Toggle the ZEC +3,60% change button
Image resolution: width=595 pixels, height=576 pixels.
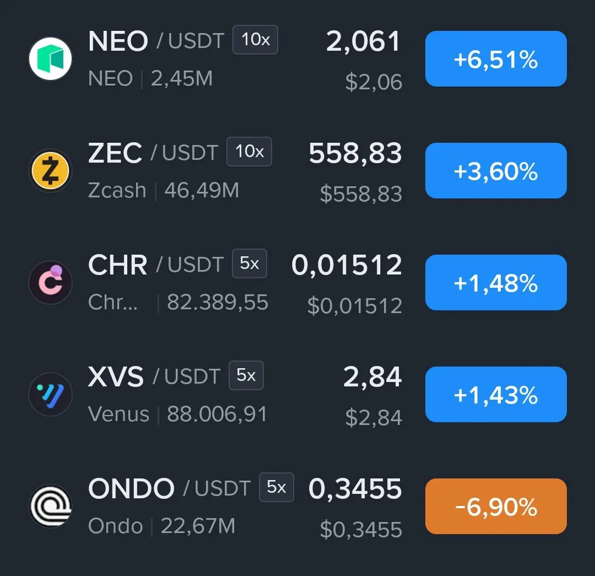[496, 170]
